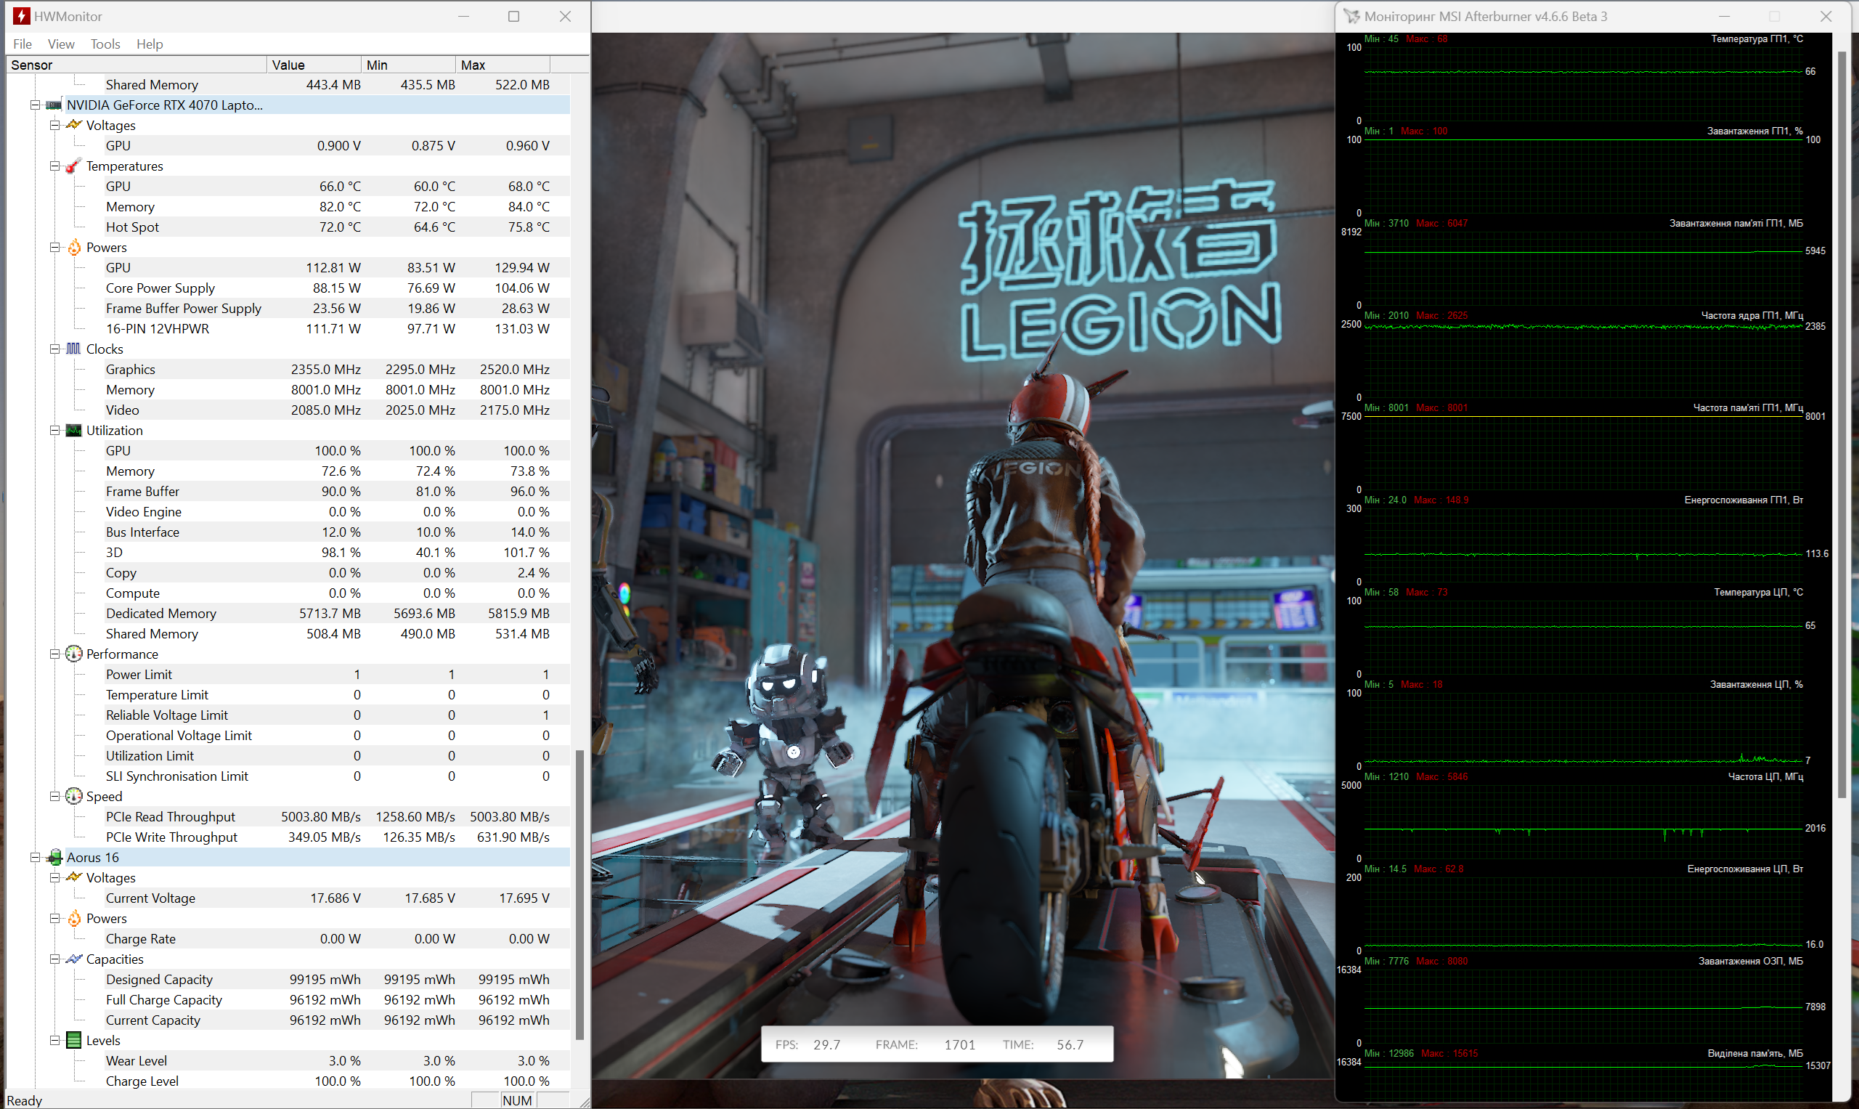Viewport: 1859px width, 1109px height.
Task: Click the Speed gauge icon
Action: click(73, 797)
